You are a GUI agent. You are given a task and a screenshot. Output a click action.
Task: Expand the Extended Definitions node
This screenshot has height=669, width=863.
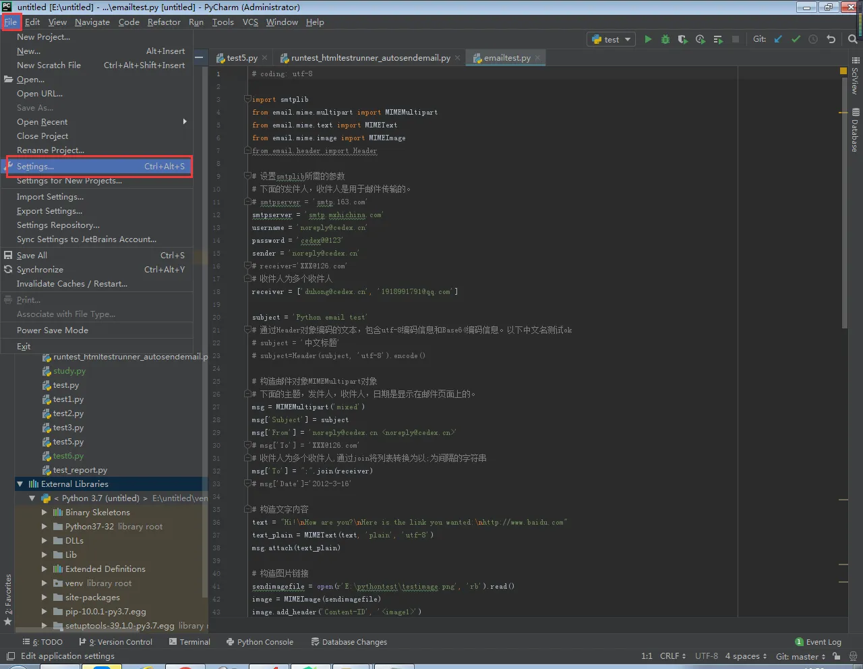[44, 569]
